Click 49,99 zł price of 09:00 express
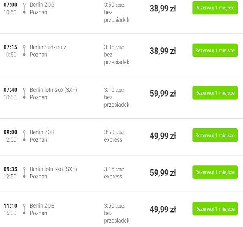 tap(163, 136)
